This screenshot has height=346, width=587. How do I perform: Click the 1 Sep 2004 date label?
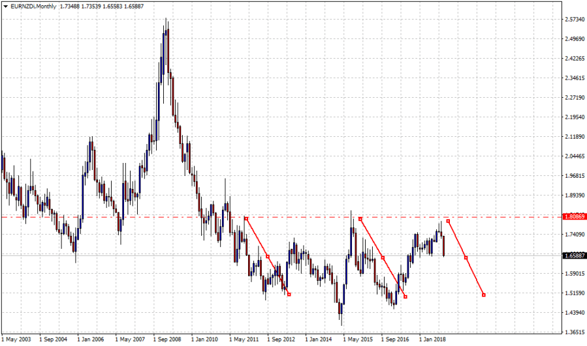[x=53, y=339]
